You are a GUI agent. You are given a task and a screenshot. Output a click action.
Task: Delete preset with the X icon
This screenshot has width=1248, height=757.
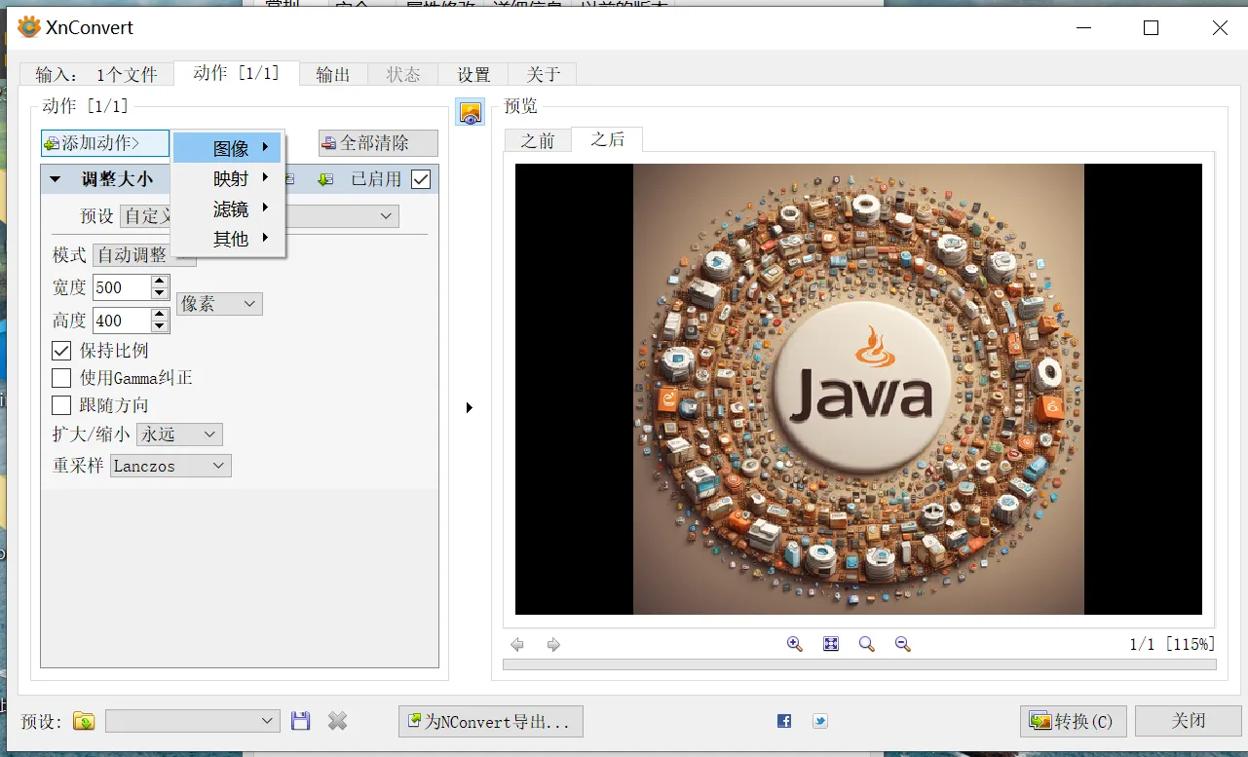point(337,721)
